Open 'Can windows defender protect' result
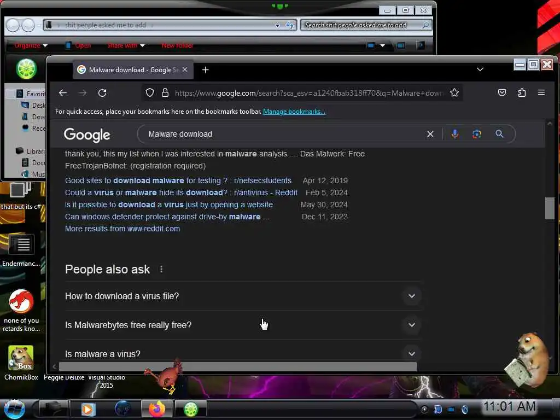Image resolution: width=560 pixels, height=420 pixels. [167, 217]
